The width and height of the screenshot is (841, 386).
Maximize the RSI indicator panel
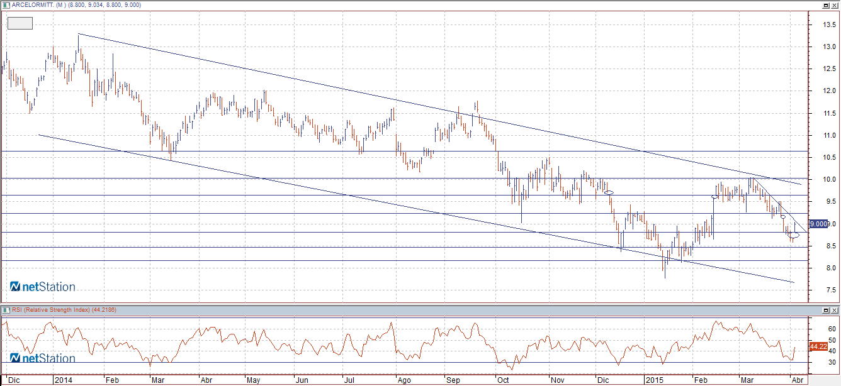click(x=825, y=311)
